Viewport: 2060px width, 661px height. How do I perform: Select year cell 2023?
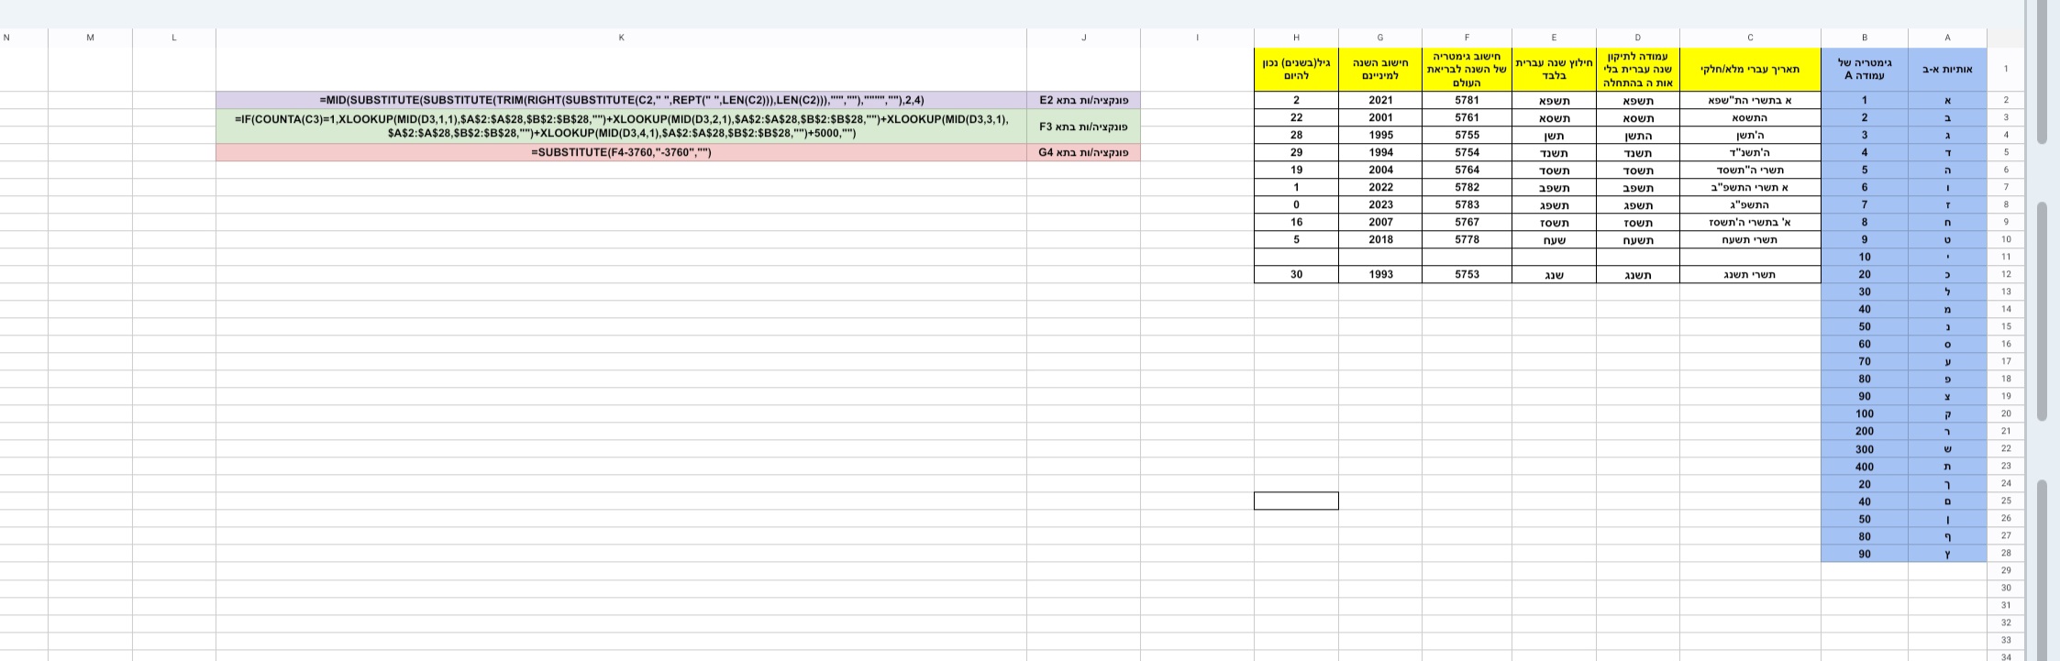(1380, 204)
